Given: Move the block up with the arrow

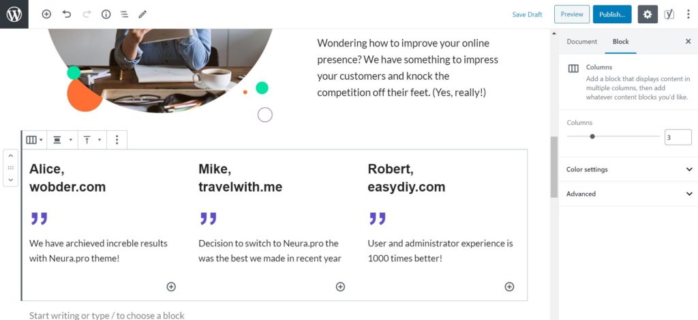Looking at the screenshot, I should (x=11, y=156).
